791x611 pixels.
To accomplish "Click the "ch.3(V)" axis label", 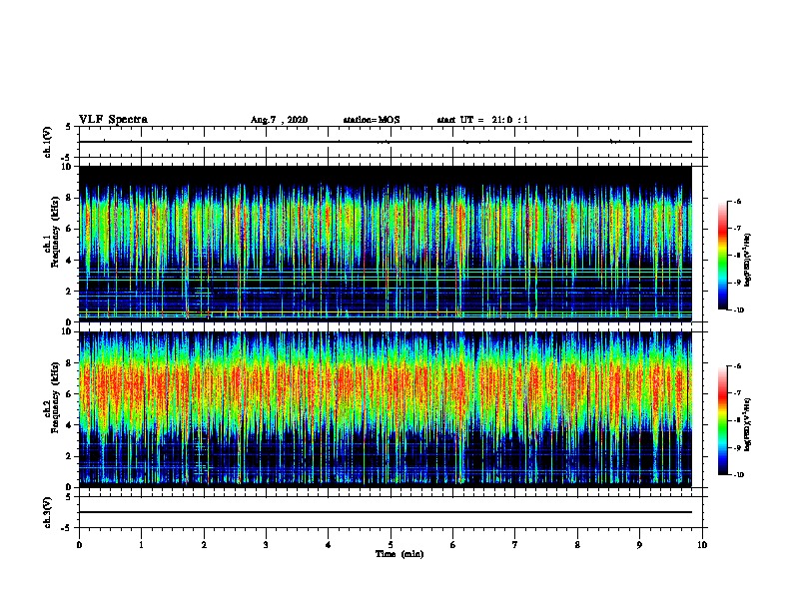I will (48, 512).
